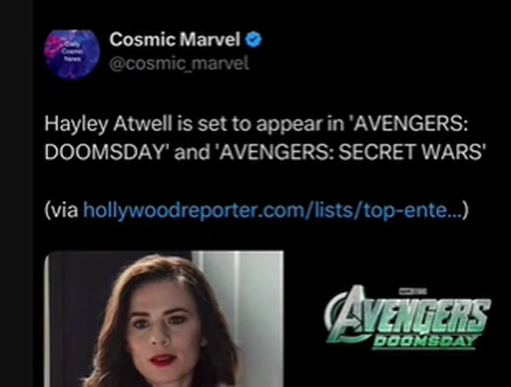Click 'AVENGERS: SECRET WARS' in the tweet text
This screenshot has height=387, width=511.
pos(350,152)
